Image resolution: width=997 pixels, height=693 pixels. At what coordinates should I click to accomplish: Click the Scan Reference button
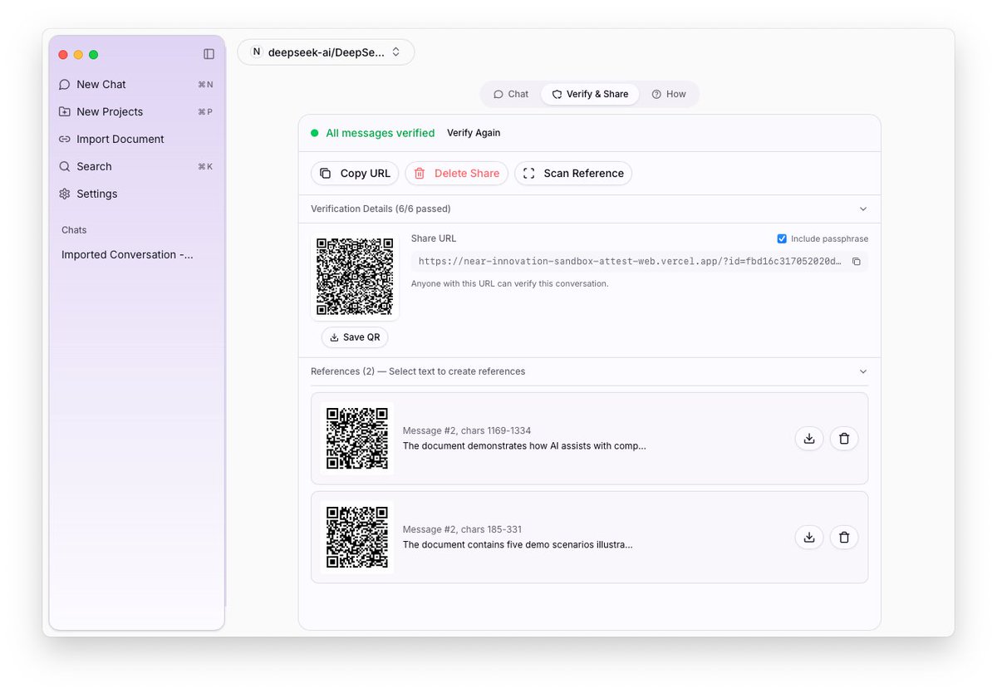coord(573,173)
